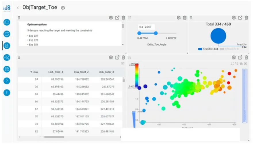Click the workflow loop icon in sidebar

[7, 34]
